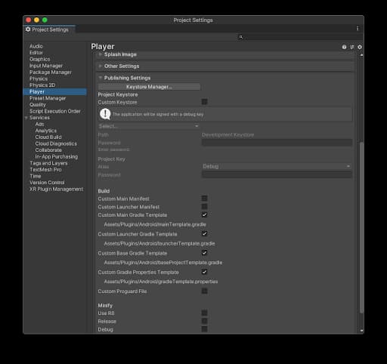The image size is (387, 364).
Task: Open the Project Settings window kebab menu
Action: [x=358, y=29]
